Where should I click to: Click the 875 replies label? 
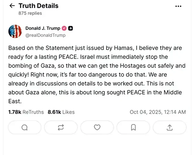pos(30,13)
